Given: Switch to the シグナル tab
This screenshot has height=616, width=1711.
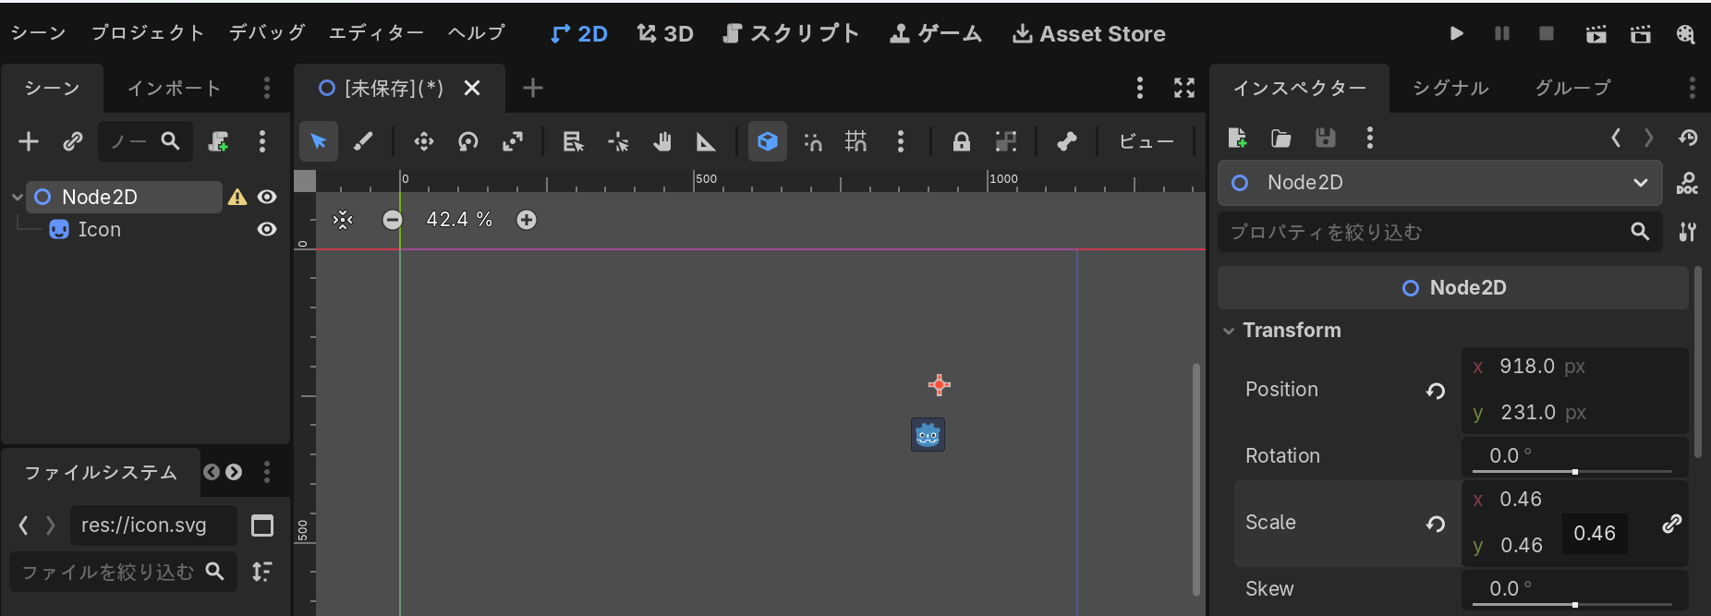Looking at the screenshot, I should pos(1450,88).
